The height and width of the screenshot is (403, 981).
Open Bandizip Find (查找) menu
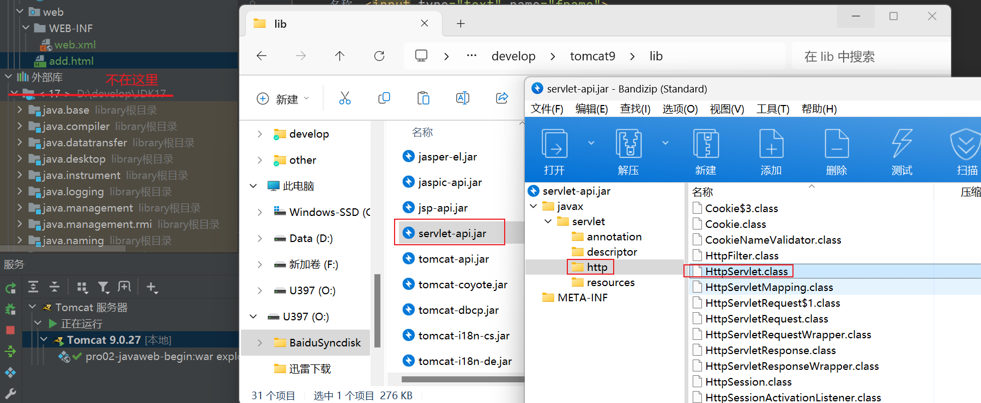click(635, 109)
